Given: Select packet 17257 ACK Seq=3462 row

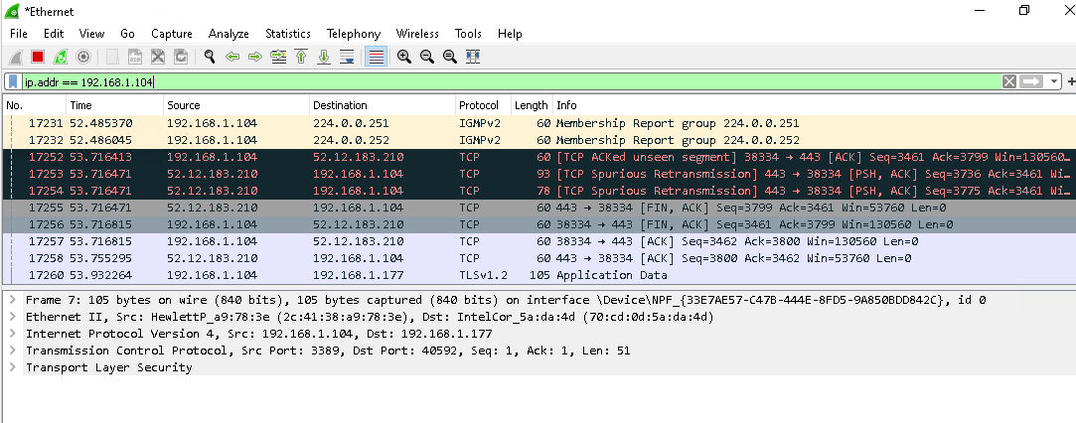Looking at the screenshot, I should (x=538, y=241).
